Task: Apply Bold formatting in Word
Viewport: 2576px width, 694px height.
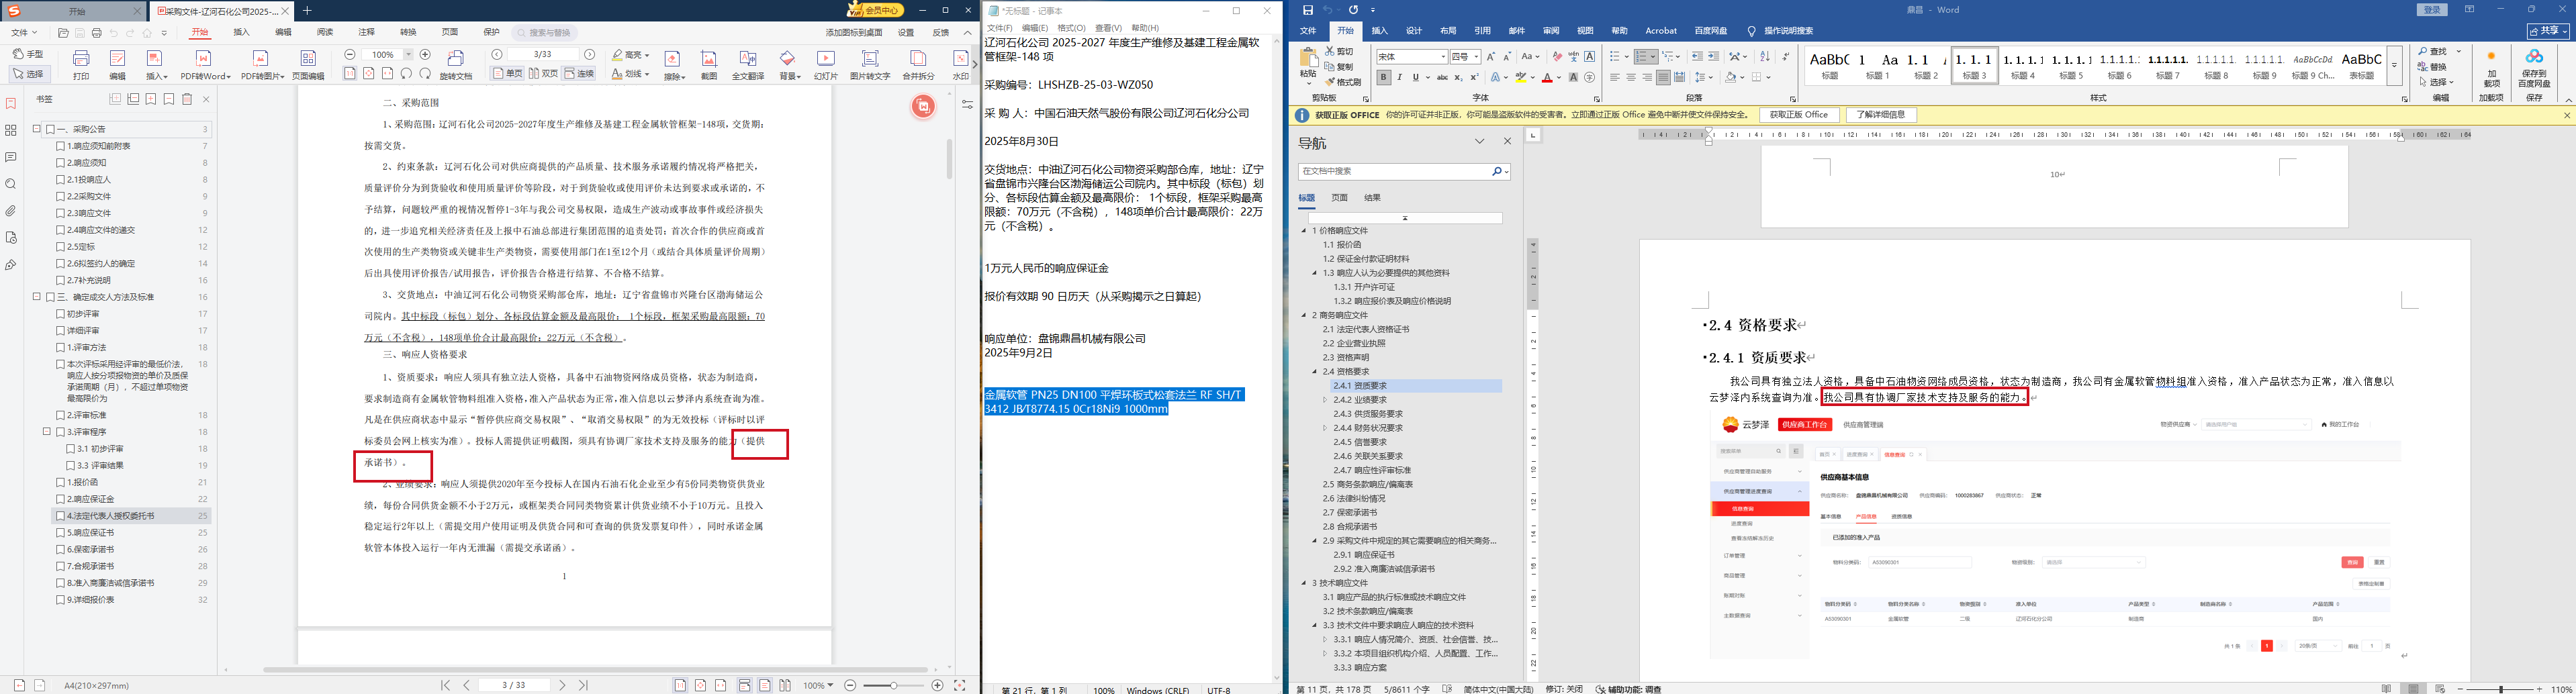Action: point(1383,77)
